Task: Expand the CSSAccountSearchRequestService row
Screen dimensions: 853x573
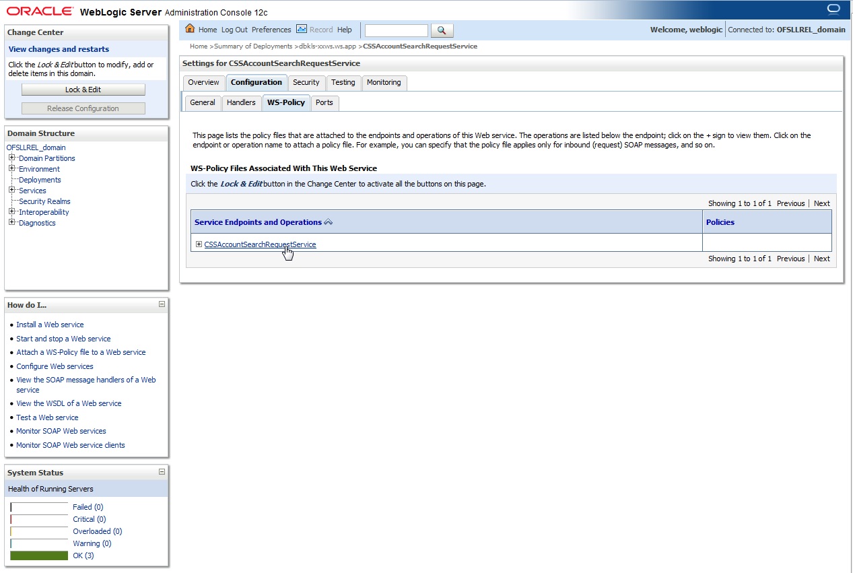Action: click(x=199, y=244)
